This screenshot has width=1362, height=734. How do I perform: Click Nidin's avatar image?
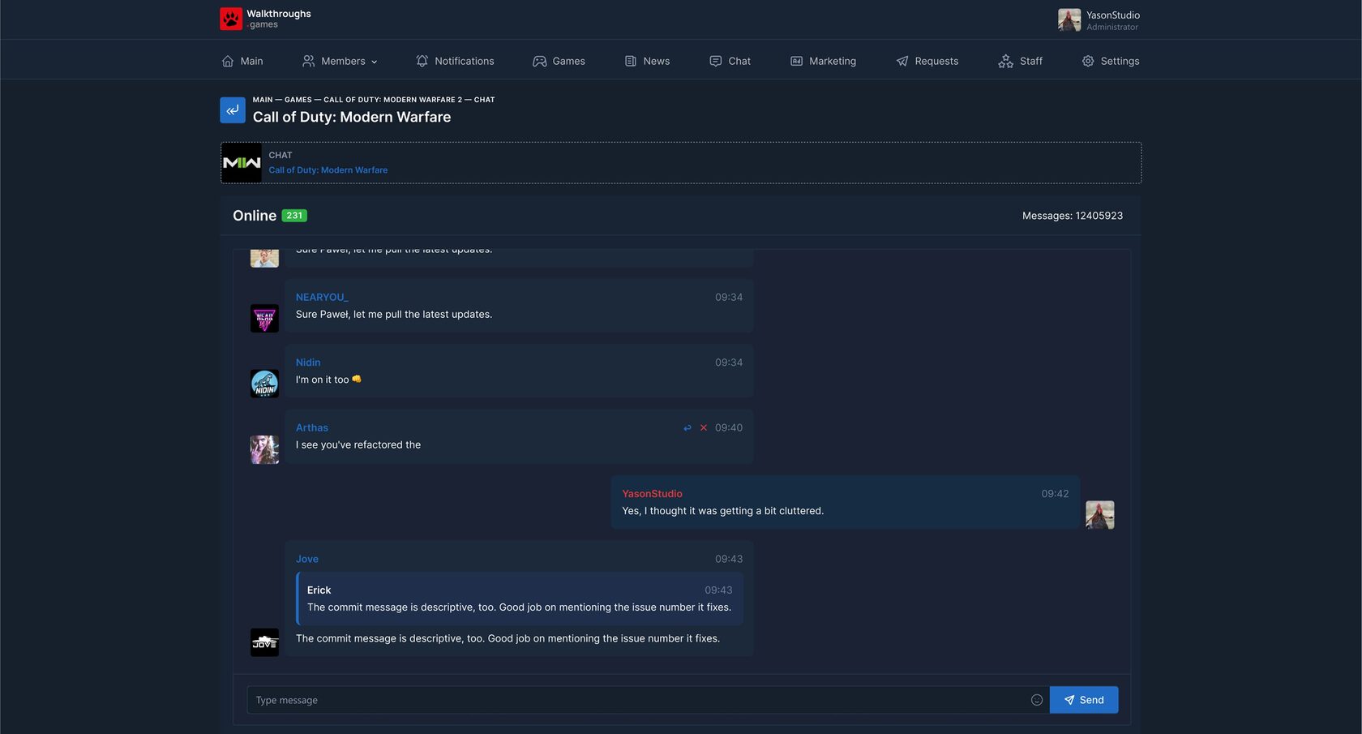264,383
